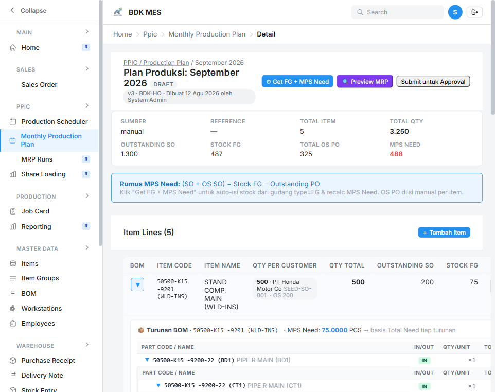This screenshot has height=392, width=495.
Task: Click the Job Card clipboard icon
Action: 13,211
